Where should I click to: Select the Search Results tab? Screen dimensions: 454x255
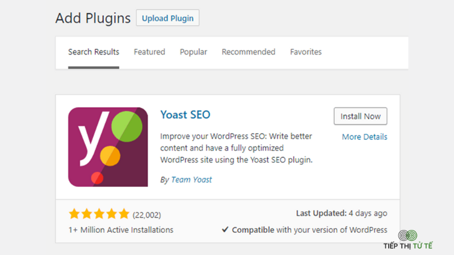pos(94,52)
